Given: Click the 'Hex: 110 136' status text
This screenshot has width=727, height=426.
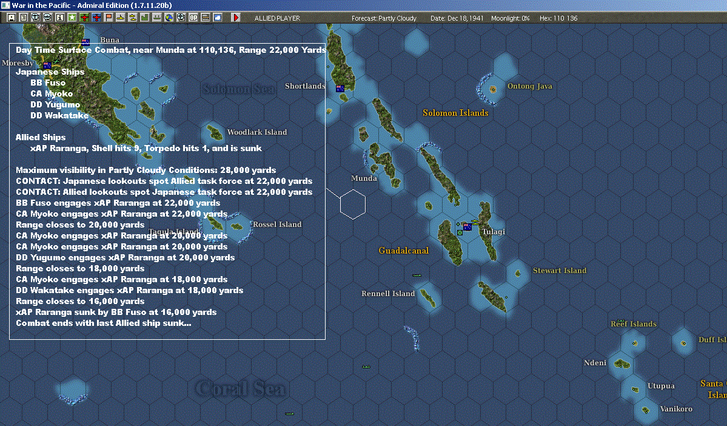Looking at the screenshot, I should (558, 18).
